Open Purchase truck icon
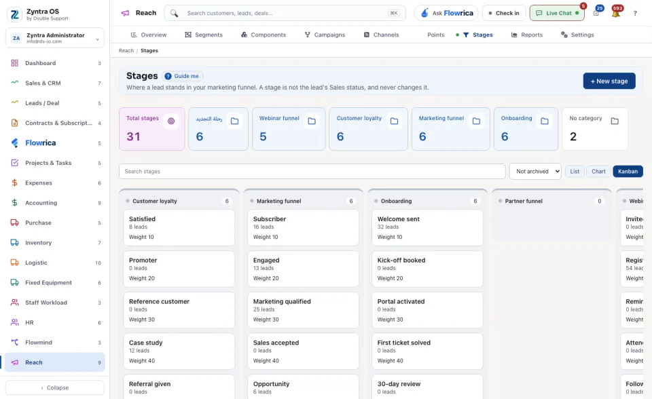The image size is (652, 399). [x=14, y=223]
